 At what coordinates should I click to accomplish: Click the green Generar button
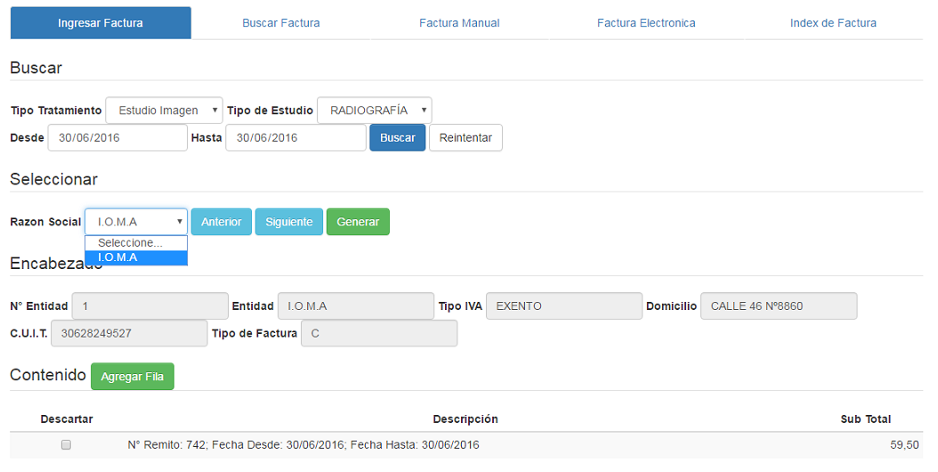pyautogui.click(x=358, y=222)
